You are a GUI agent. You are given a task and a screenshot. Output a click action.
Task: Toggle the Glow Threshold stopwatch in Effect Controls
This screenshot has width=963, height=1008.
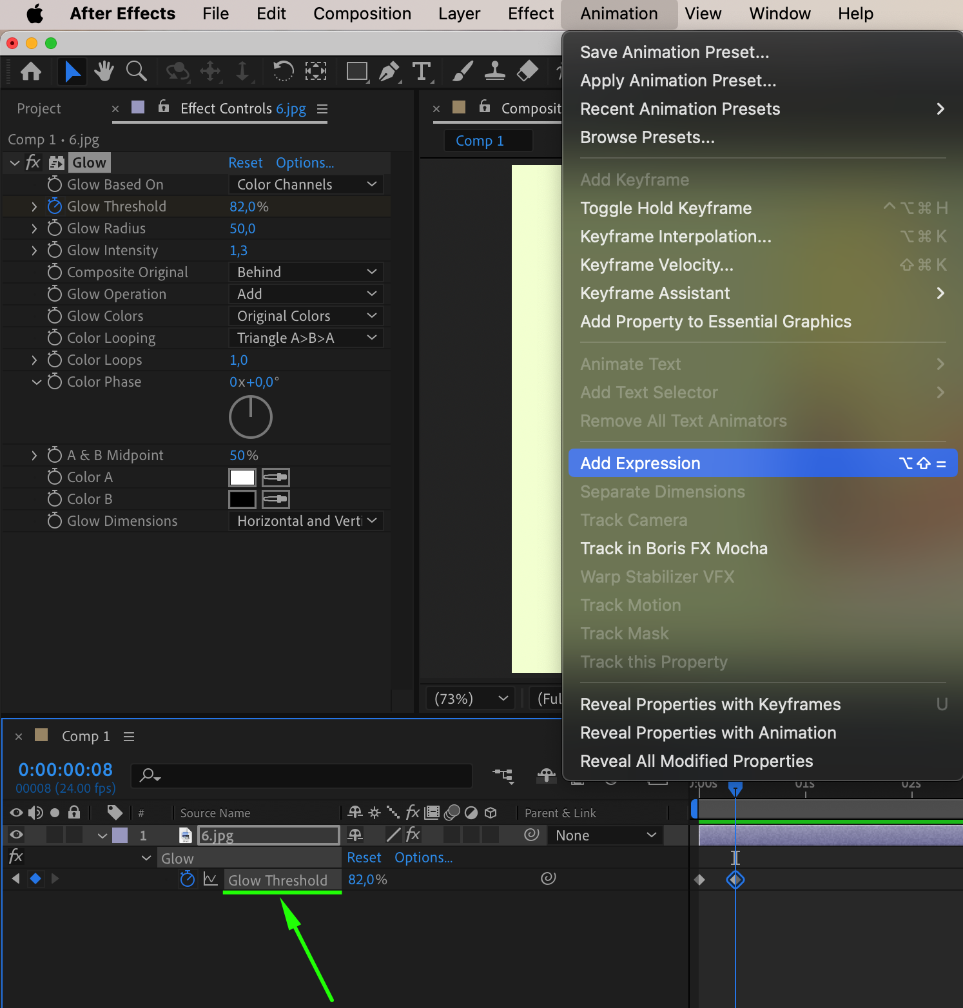coord(55,206)
